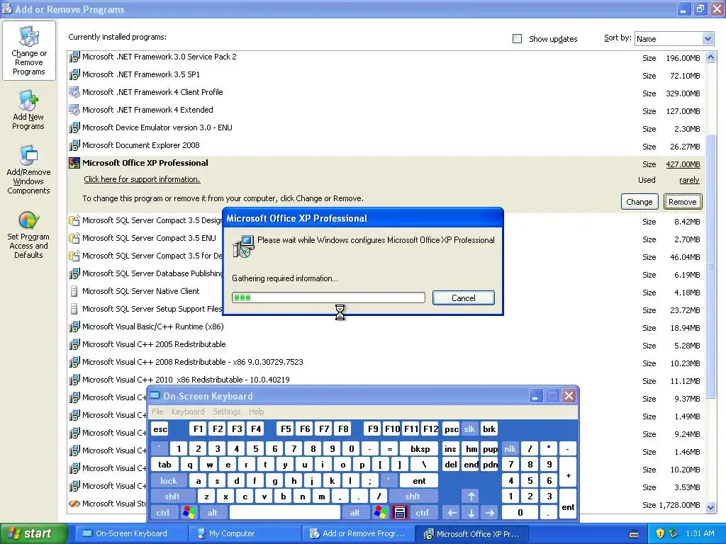Image resolution: width=726 pixels, height=544 pixels.
Task: Click application menu key on On-Screen Keyboard
Action: pos(400,513)
